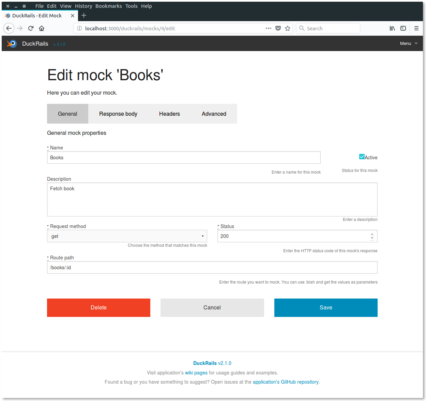426x401 pixels.
Task: Click the red Delete button
Action: point(98,308)
